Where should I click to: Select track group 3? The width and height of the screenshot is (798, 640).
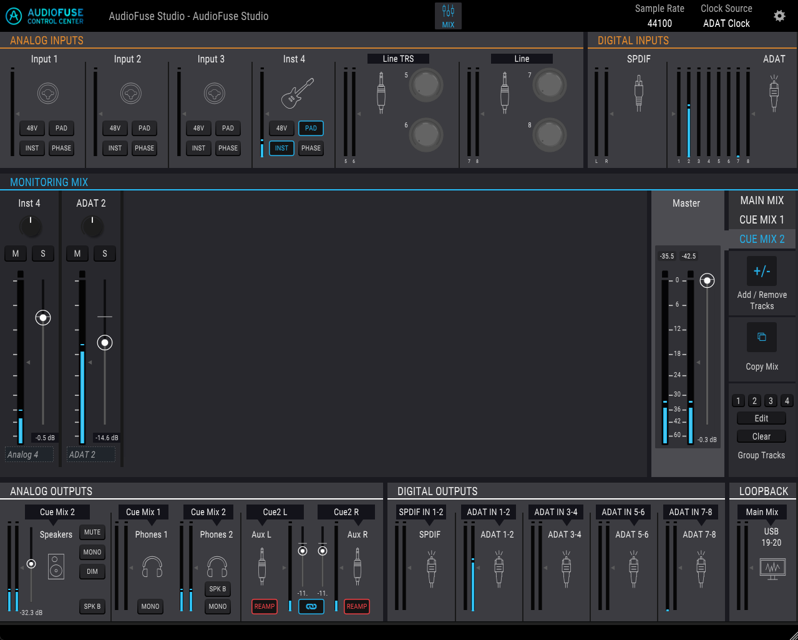[x=771, y=401]
